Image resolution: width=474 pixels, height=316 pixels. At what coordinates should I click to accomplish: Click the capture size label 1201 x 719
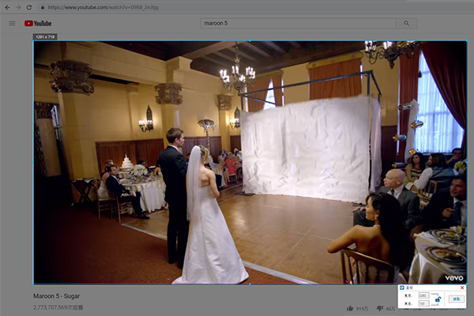click(x=45, y=37)
